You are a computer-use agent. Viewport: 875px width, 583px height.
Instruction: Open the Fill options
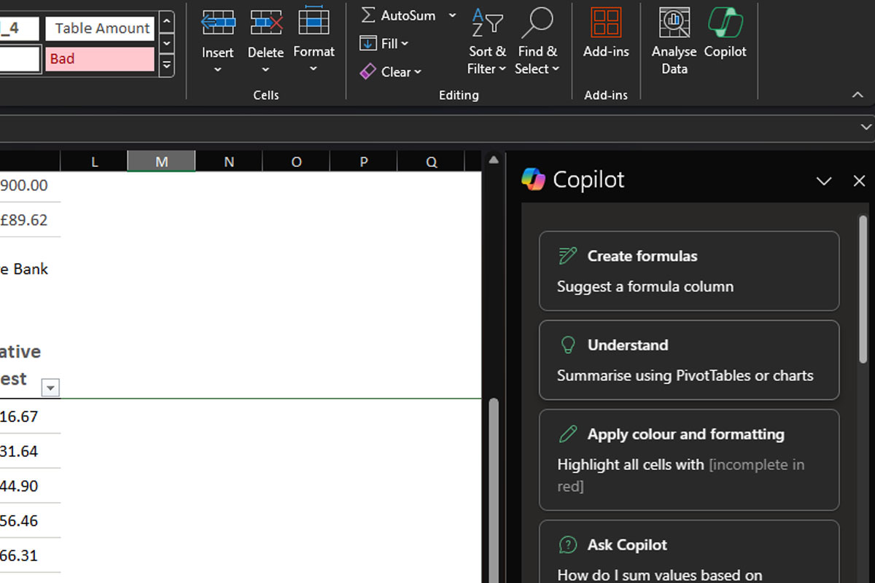coord(384,44)
